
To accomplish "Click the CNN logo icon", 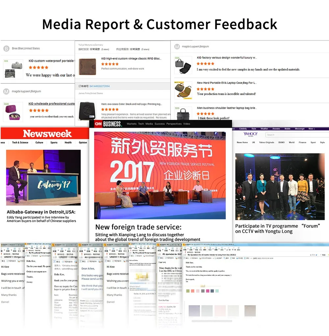I will (x=98, y=124).
